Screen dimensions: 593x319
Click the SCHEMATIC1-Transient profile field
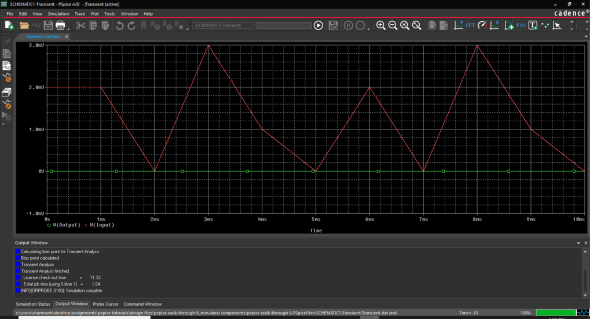223,25
